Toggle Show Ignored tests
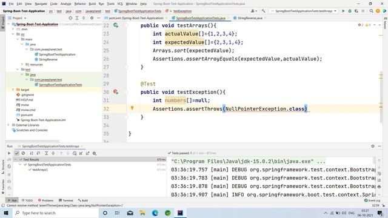The image size is (388, 218). pos(23,153)
